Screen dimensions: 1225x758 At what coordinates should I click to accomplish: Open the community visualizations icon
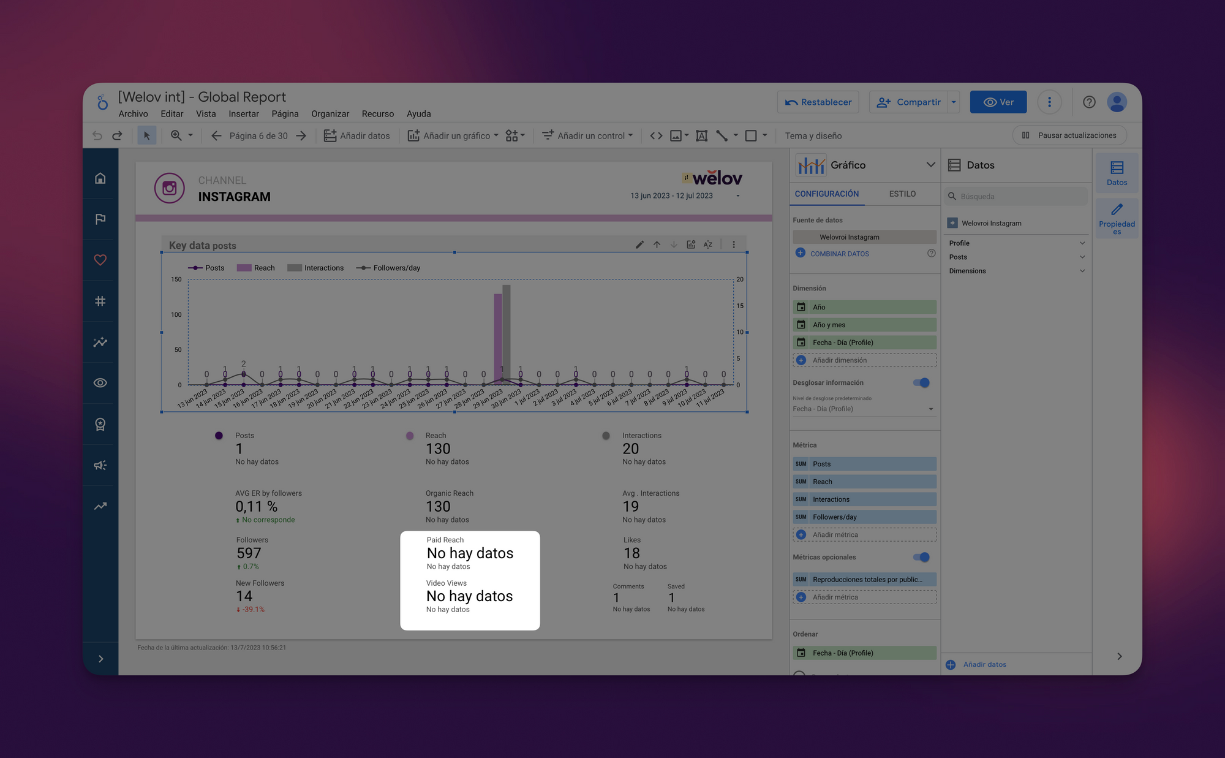512,135
